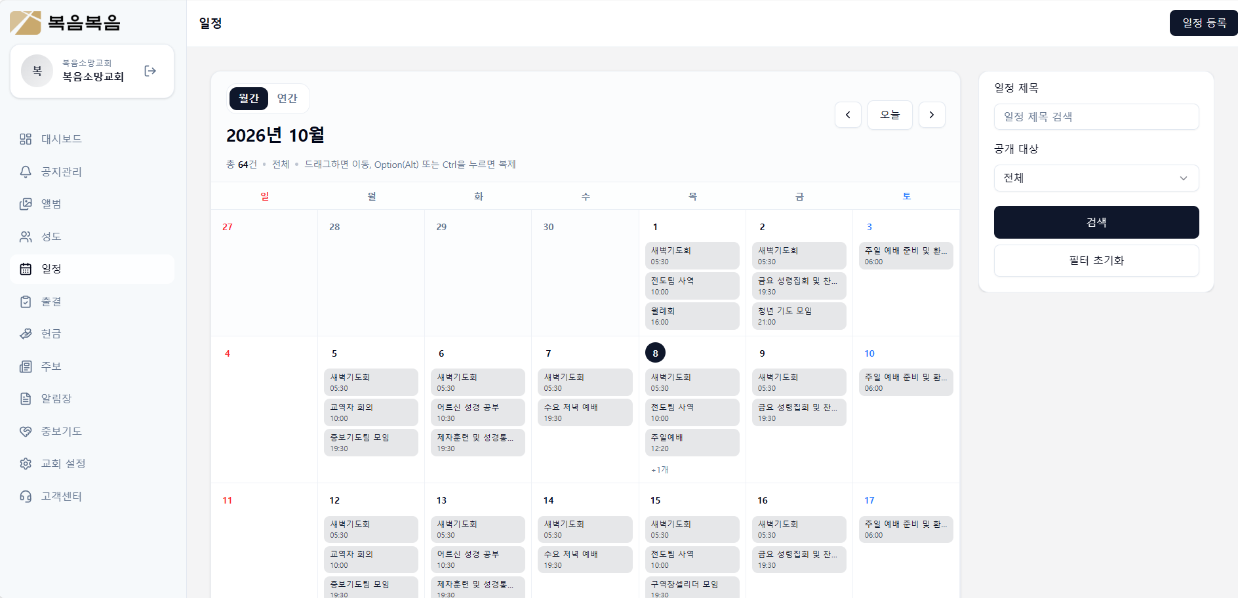Open 대시보드 via its grid icon
The height and width of the screenshot is (598, 1238).
26,139
